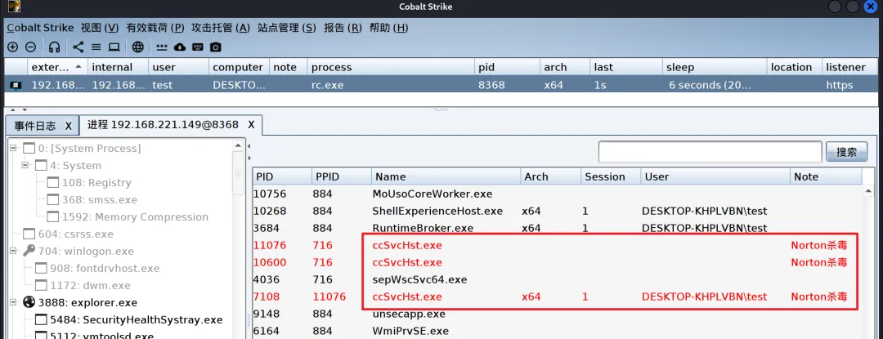The height and width of the screenshot is (339, 883).
Task: Collapse the 4: System tree node
Action: (x=25, y=165)
